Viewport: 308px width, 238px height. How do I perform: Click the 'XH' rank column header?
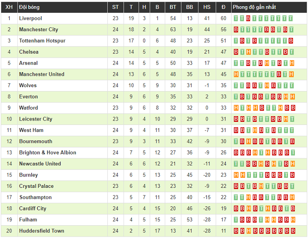[9, 7]
